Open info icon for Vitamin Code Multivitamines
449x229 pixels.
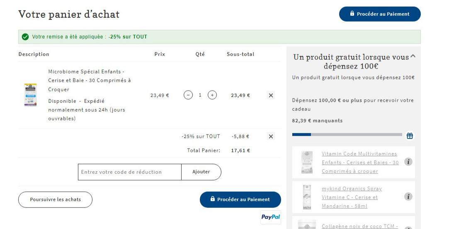point(408,162)
